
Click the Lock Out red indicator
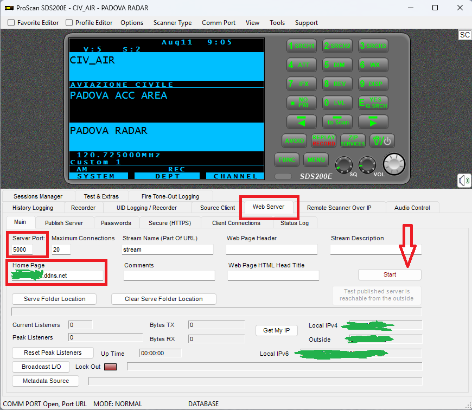[110, 367]
